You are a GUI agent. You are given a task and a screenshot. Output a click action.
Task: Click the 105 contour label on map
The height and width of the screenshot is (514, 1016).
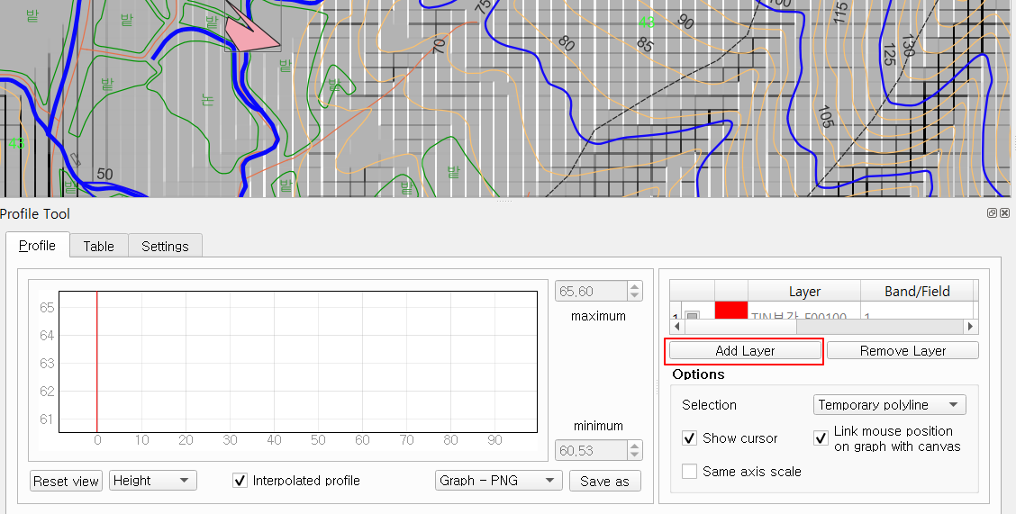(x=825, y=116)
